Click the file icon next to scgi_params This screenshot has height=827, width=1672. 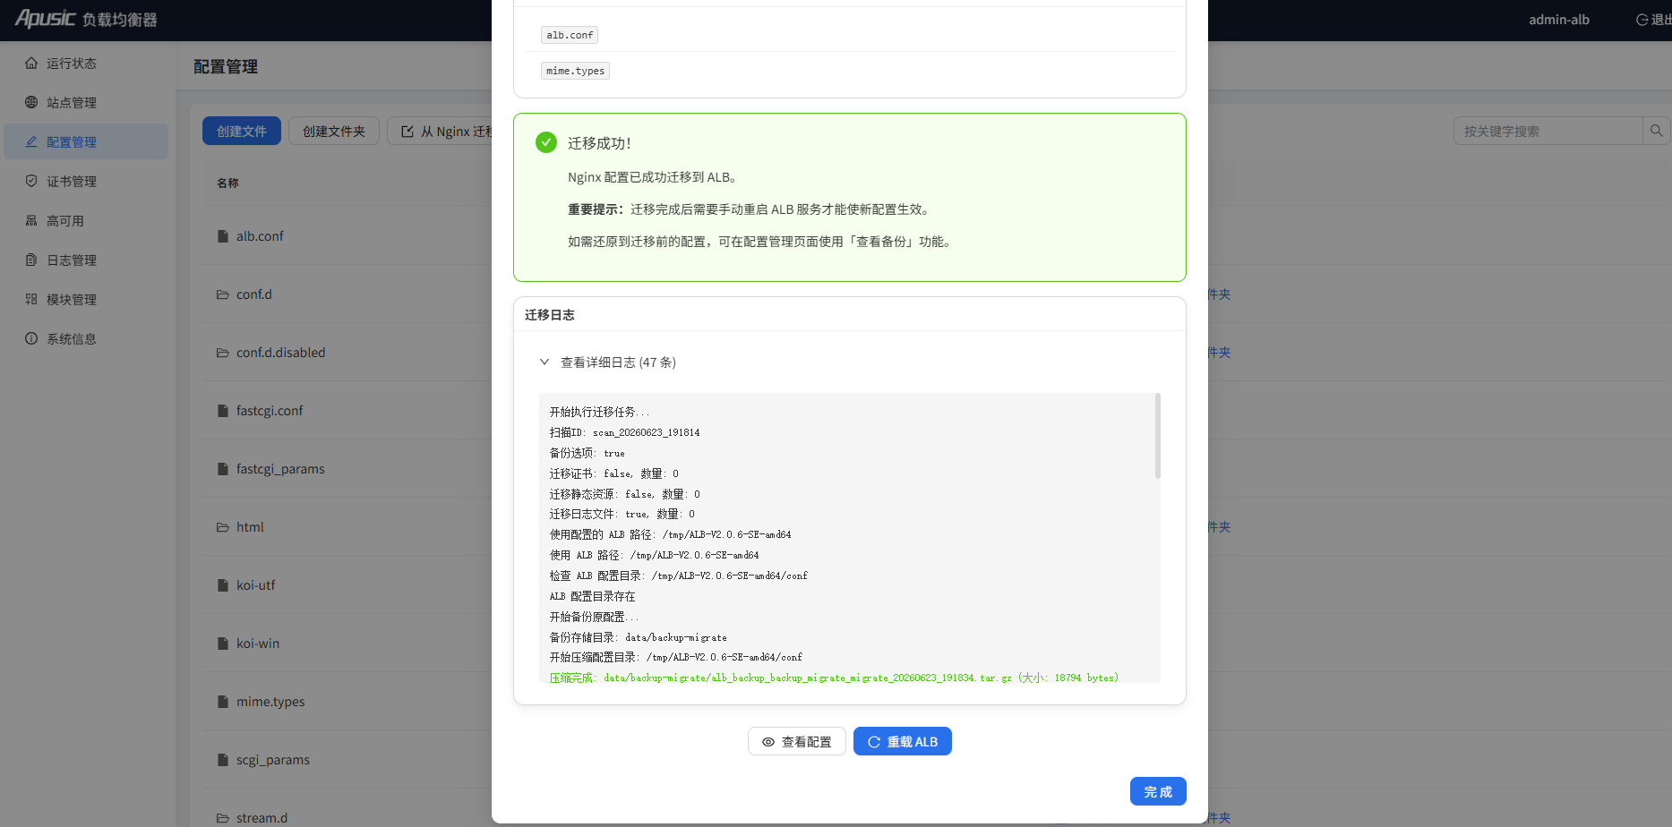coord(223,760)
